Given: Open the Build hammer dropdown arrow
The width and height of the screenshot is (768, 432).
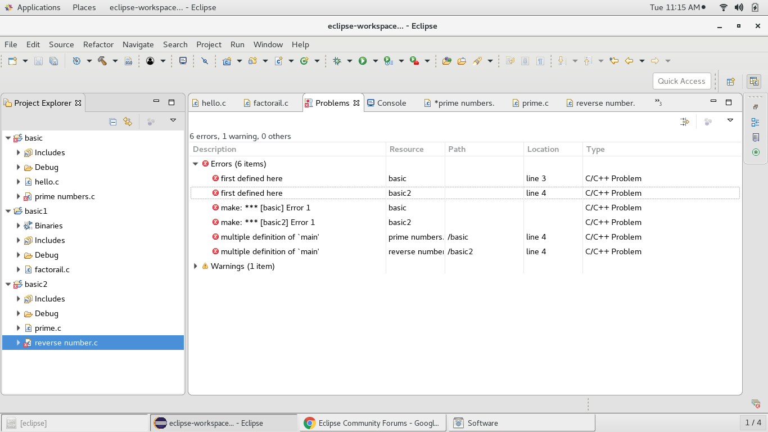Looking at the screenshot, I should click(115, 61).
